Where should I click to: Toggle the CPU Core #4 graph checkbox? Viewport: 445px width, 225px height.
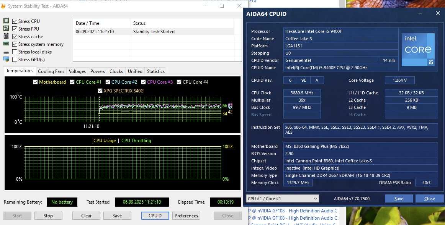[179, 82]
